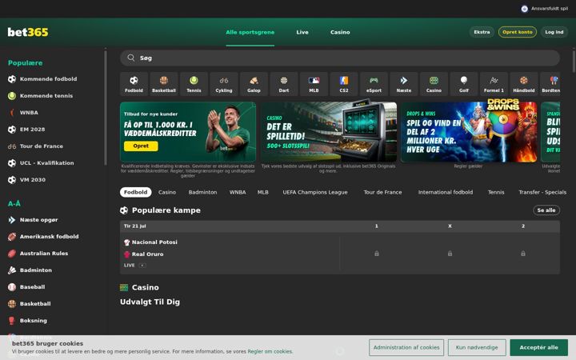Viewport: 576px width, 360px height.
Task: Select the Casino filter pill
Action: pos(167,192)
